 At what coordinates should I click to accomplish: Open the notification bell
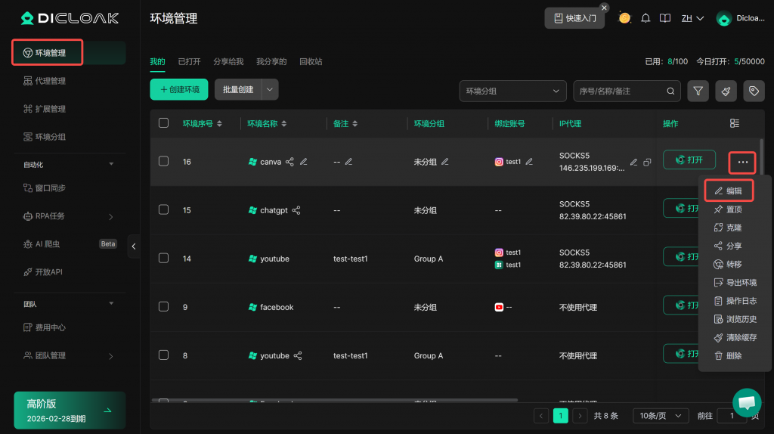pyautogui.click(x=646, y=18)
